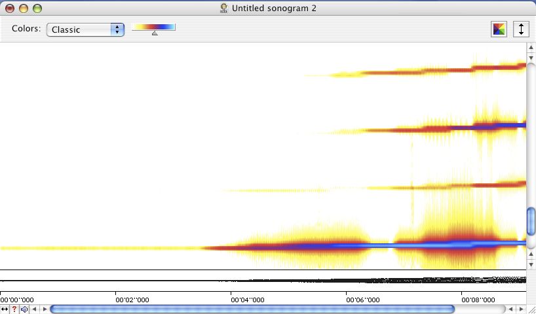Click the 00'06''000 time marker
Image resolution: width=536 pixels, height=314 pixels.
tap(363, 300)
